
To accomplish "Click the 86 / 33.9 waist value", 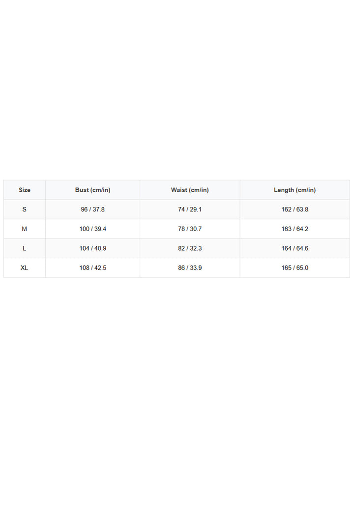I will (x=190, y=268).
